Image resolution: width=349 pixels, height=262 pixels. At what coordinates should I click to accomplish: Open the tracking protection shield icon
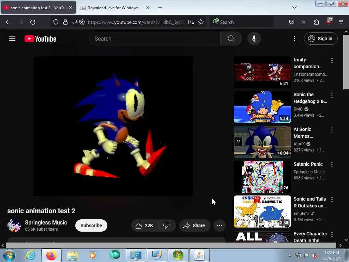pos(56,22)
